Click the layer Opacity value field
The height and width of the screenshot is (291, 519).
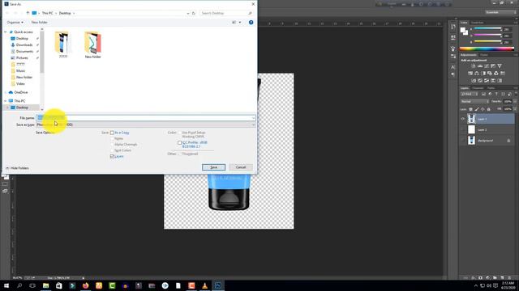click(508, 102)
